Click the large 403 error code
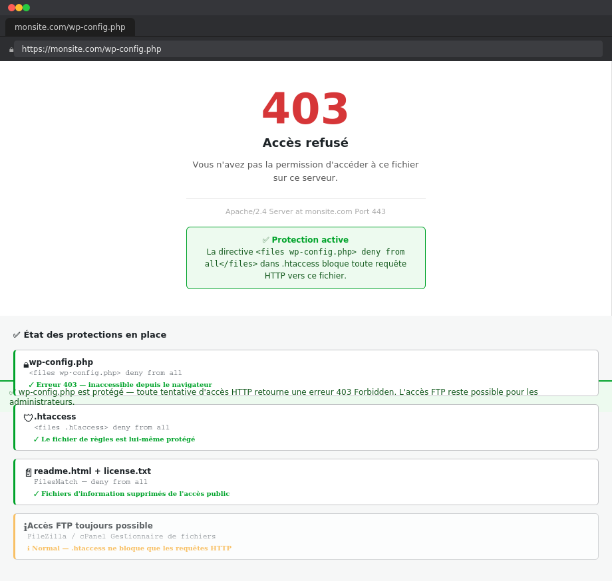The width and height of the screenshot is (612, 581). coord(305,109)
